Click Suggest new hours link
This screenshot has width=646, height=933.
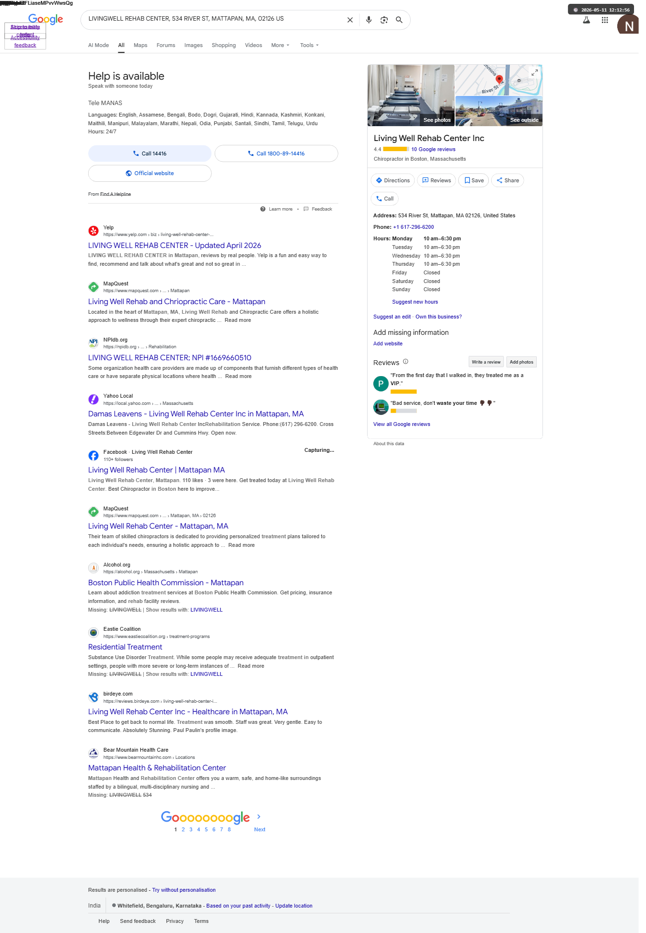tap(415, 302)
